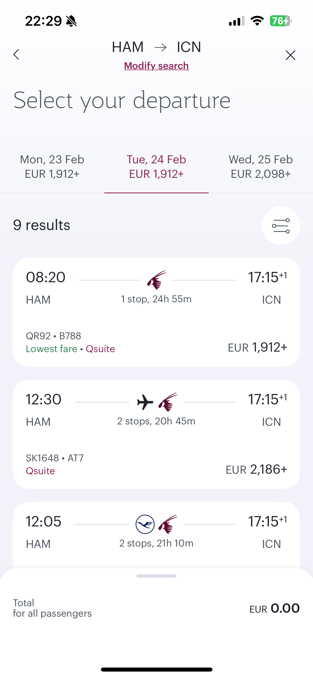Switch to the Wed, 25 Feb date tab
This screenshot has height=678, width=313.
[261, 167]
